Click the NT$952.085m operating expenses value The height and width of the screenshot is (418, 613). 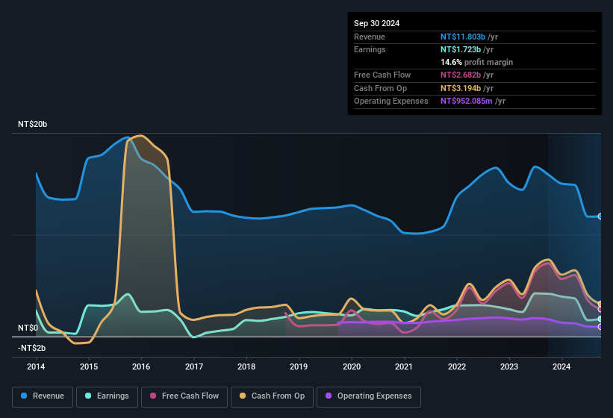(467, 102)
